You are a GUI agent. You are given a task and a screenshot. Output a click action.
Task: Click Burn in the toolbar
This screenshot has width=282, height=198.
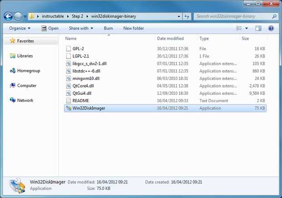(108, 28)
